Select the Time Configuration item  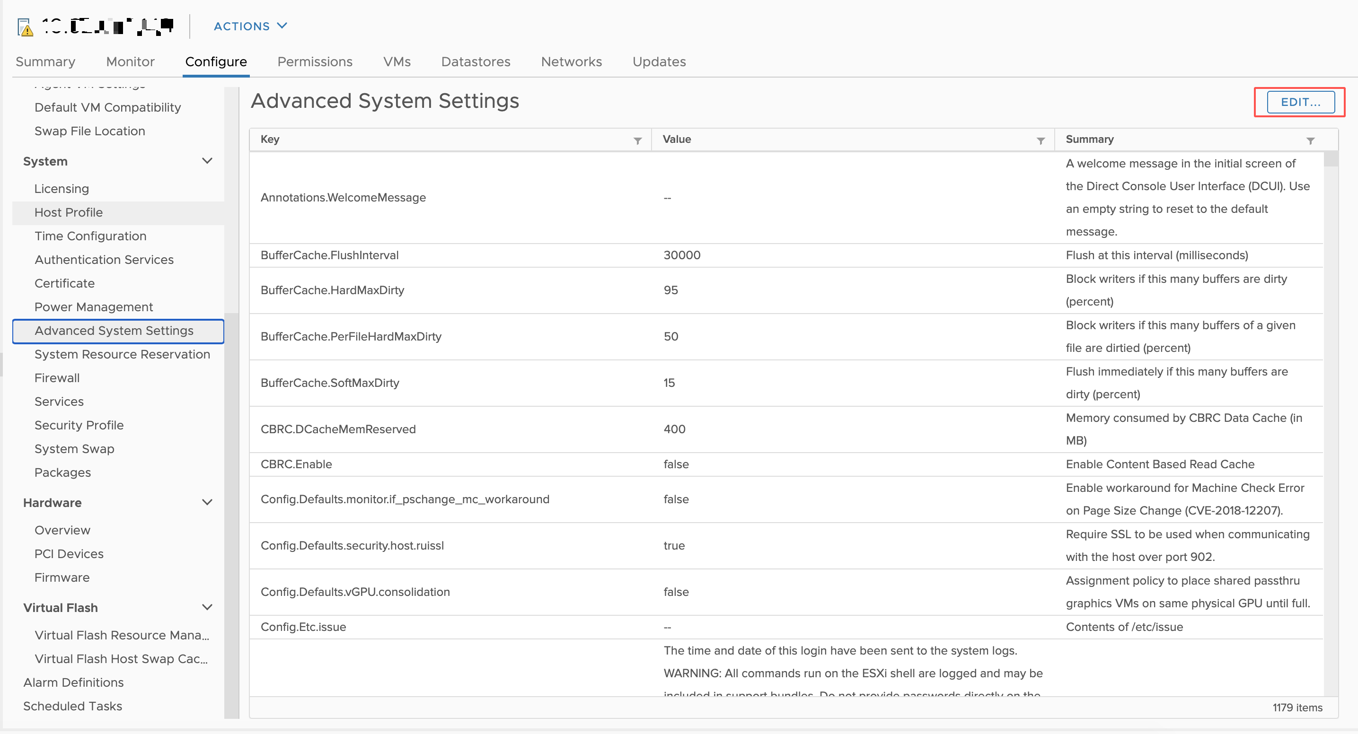[x=90, y=236]
